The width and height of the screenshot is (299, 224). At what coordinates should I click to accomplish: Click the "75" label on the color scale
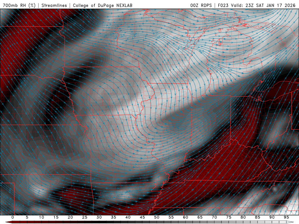click(229, 217)
